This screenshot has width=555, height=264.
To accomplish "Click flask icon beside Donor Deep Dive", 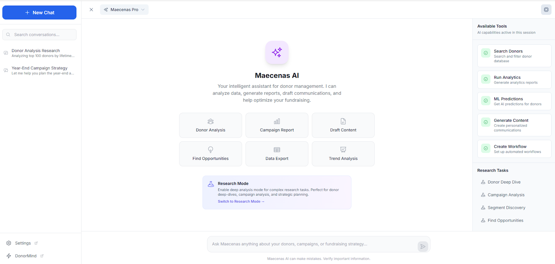I will (483, 182).
